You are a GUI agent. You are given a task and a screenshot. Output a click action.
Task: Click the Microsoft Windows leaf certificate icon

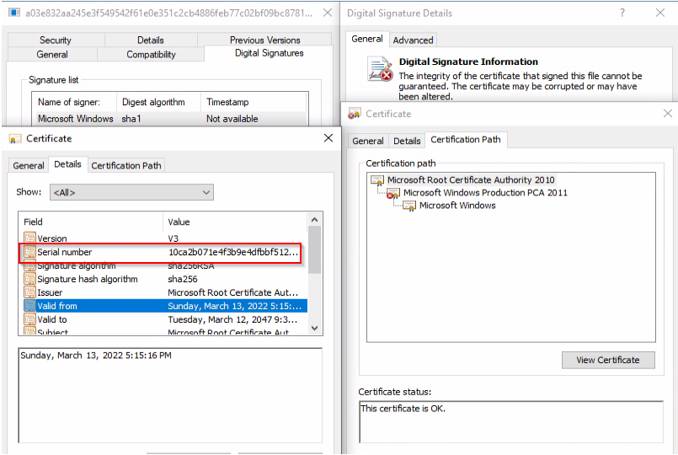tap(409, 206)
